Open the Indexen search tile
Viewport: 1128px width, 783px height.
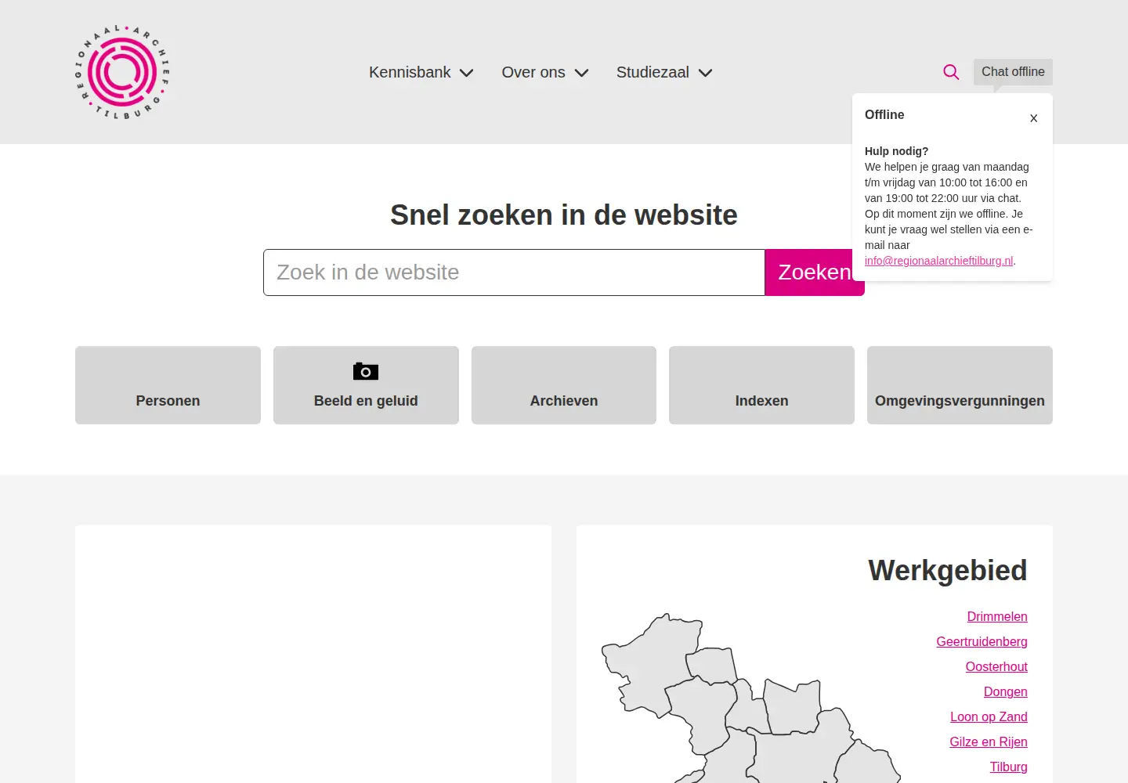pos(761,385)
